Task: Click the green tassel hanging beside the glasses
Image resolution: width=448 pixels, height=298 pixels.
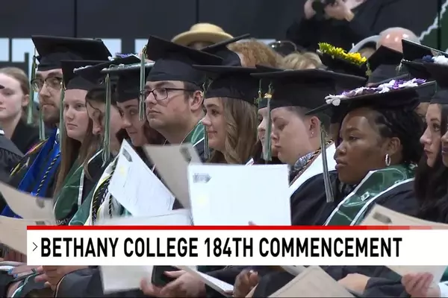Action: 142,84
